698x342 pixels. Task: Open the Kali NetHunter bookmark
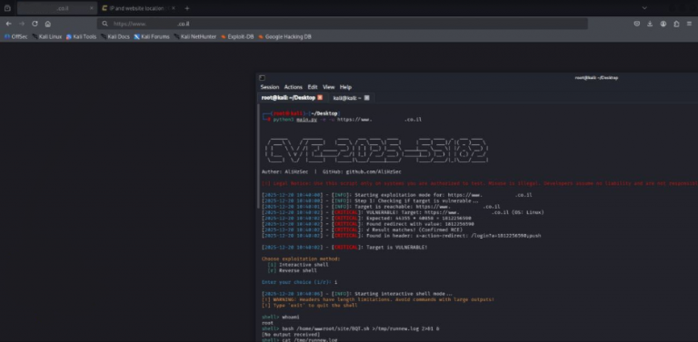tap(195, 37)
